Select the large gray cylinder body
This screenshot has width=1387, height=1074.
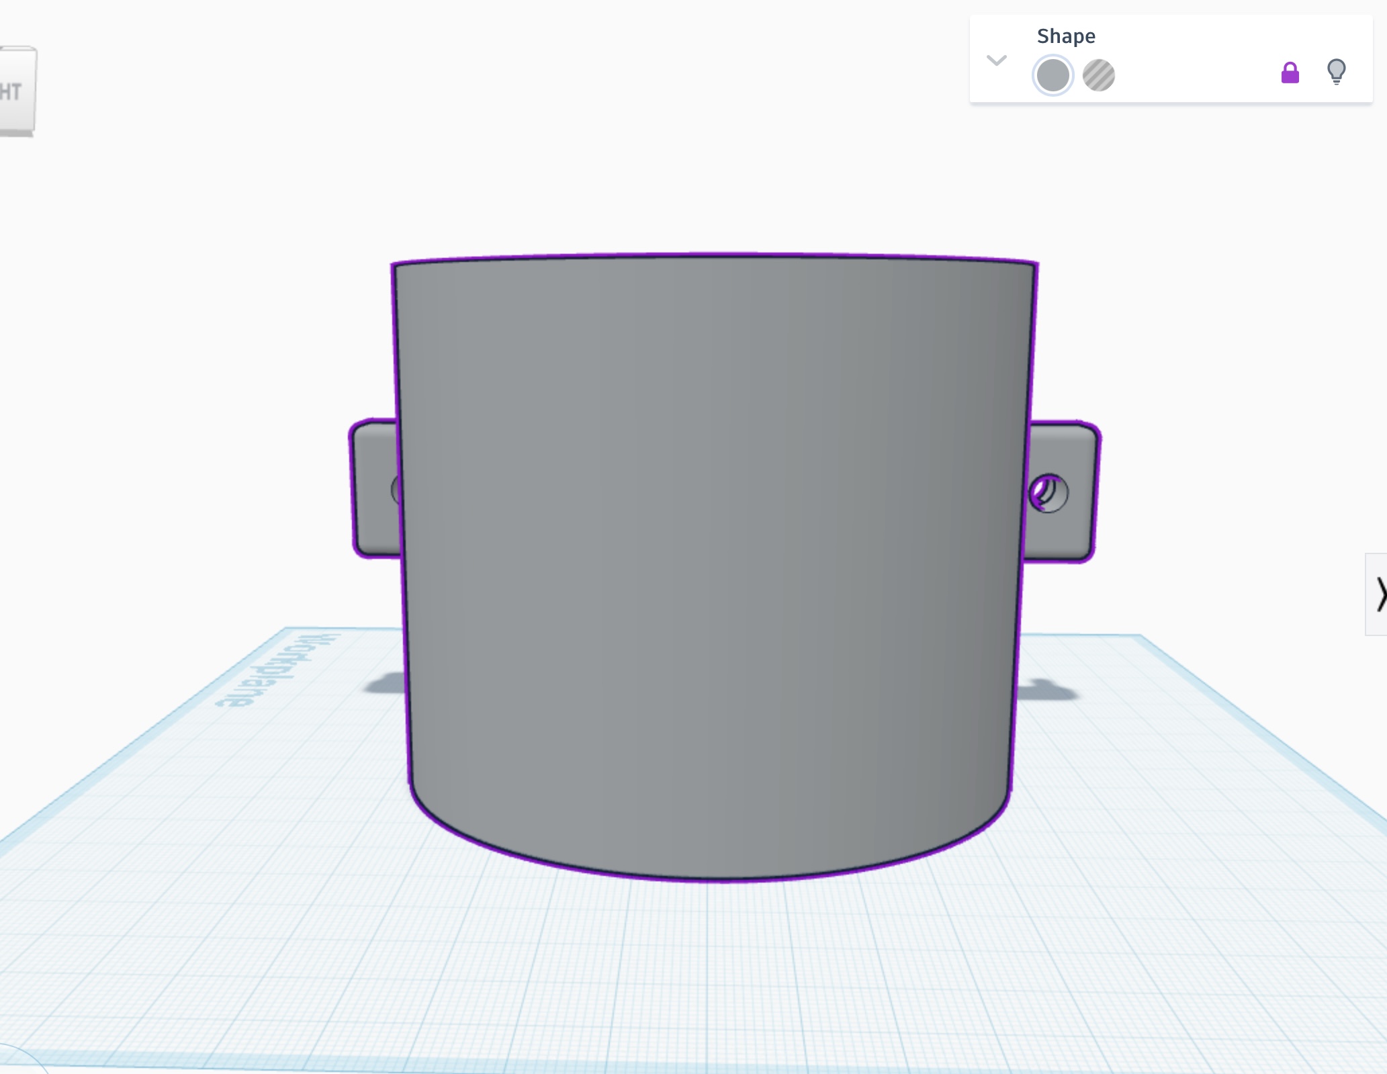[x=712, y=537]
